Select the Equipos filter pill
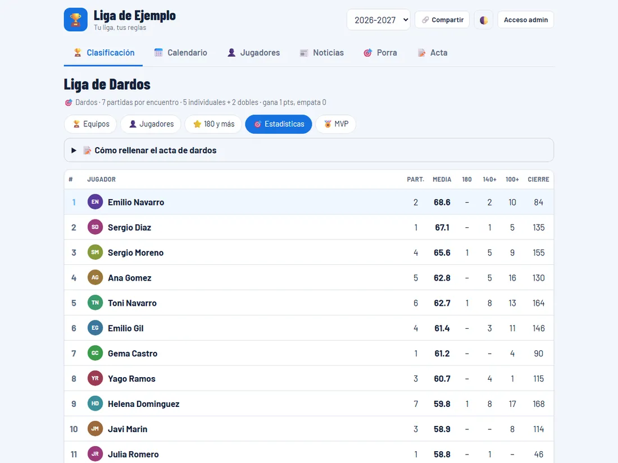The height and width of the screenshot is (463, 618). 90,124
